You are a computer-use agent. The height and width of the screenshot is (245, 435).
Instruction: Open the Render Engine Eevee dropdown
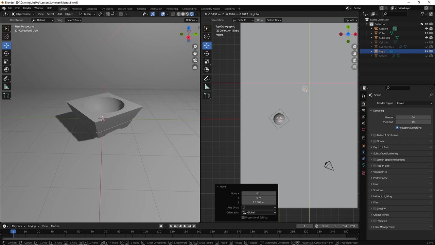coord(414,103)
